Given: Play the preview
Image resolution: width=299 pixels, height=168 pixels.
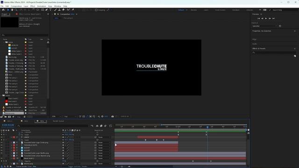Looking at the screenshot, I should [x=266, y=19].
